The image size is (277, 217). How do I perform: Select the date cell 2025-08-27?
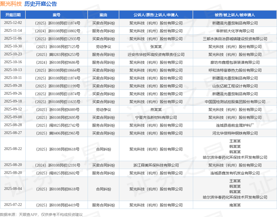[13, 133]
